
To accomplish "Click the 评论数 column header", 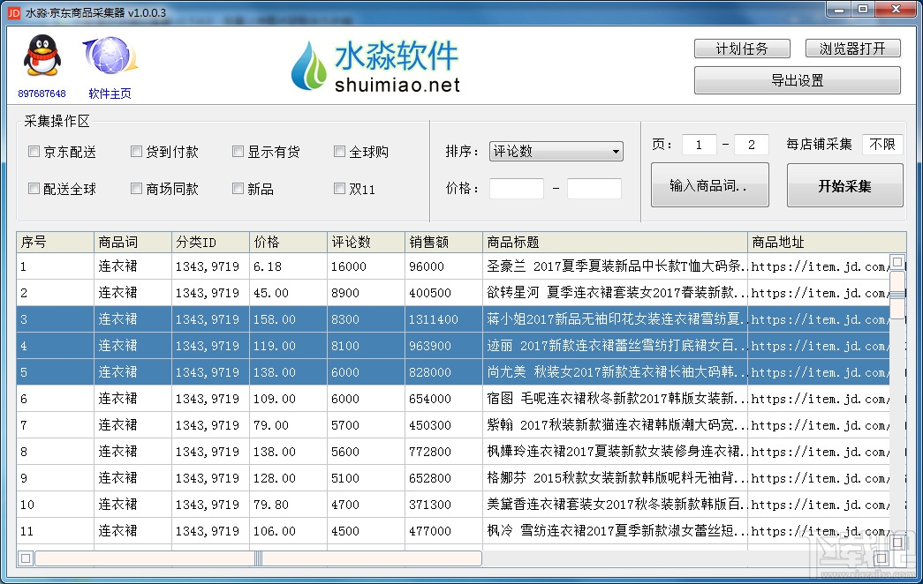I will (x=366, y=243).
